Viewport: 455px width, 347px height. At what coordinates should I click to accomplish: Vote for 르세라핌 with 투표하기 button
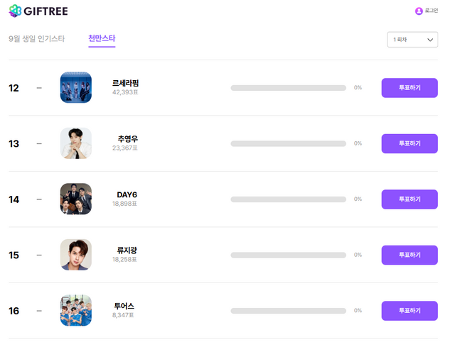pyautogui.click(x=409, y=88)
